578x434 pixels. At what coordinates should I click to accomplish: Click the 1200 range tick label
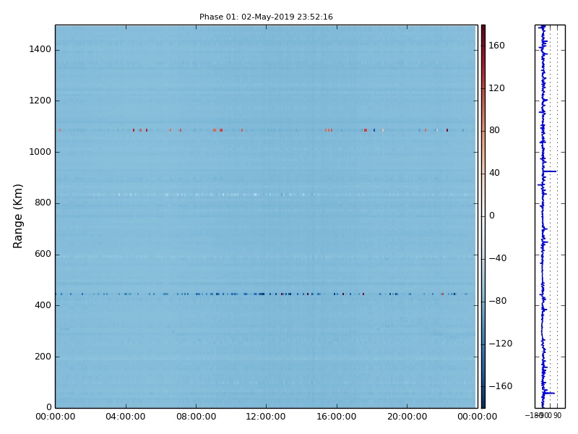[x=40, y=101]
